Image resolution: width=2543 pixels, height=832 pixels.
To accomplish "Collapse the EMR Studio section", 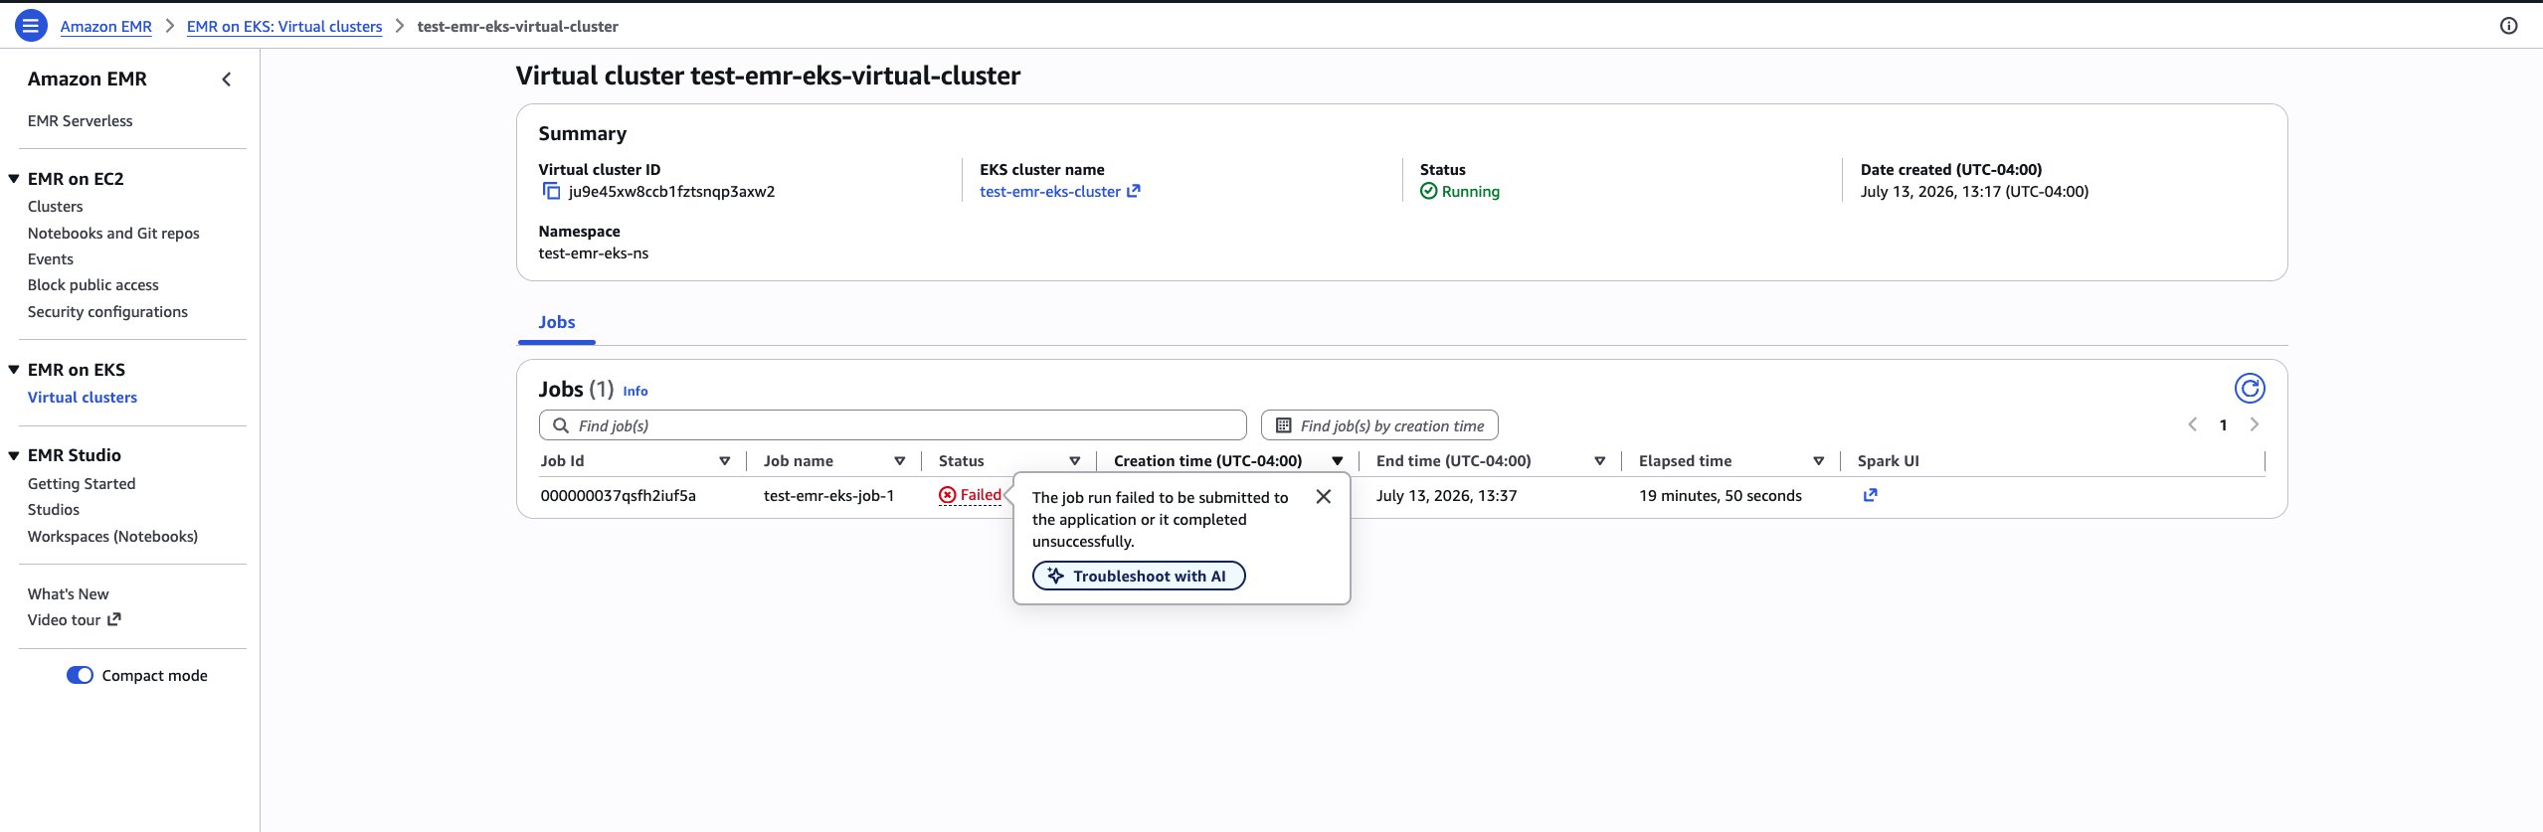I will pyautogui.click(x=14, y=455).
